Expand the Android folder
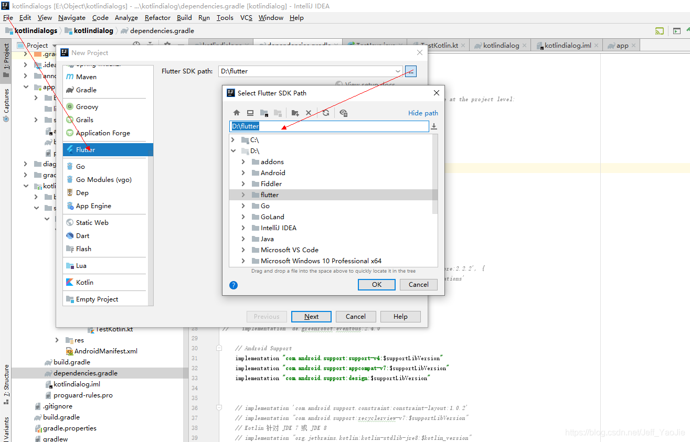690x442 pixels. tap(243, 173)
